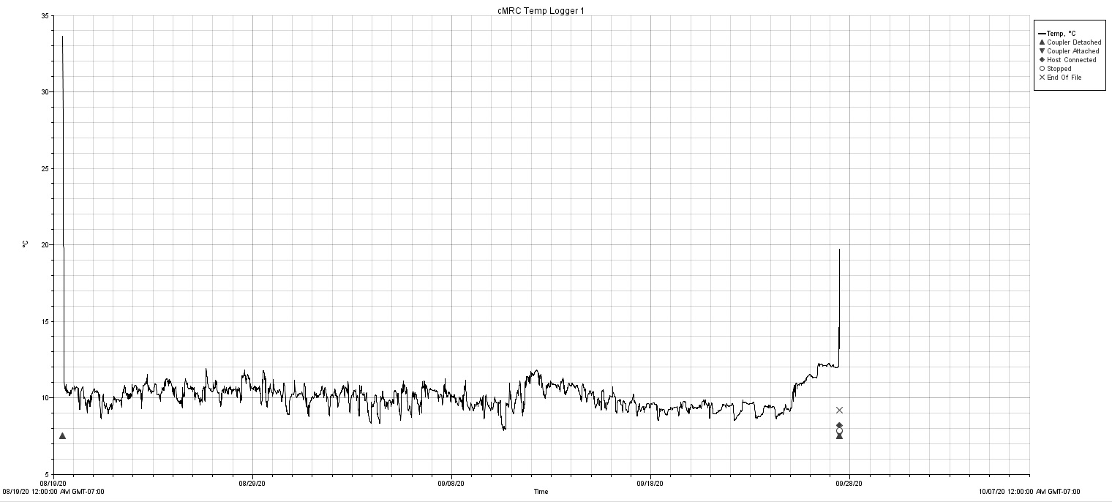Click Stopped legend entry

point(1059,69)
